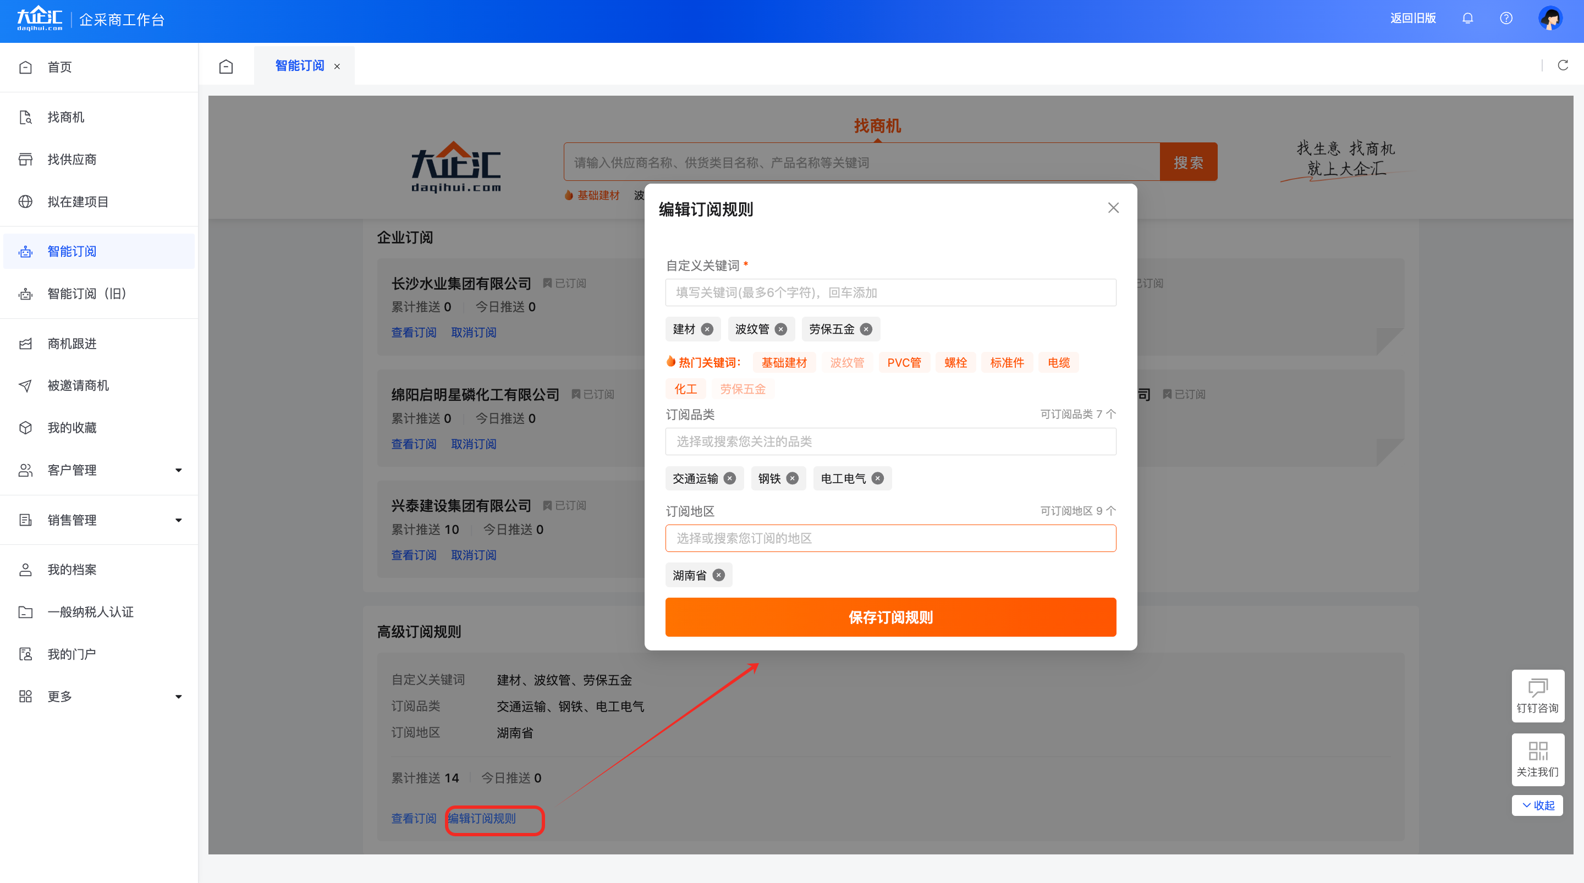
Task: Remove the 湖南省 region tag
Action: 718,575
